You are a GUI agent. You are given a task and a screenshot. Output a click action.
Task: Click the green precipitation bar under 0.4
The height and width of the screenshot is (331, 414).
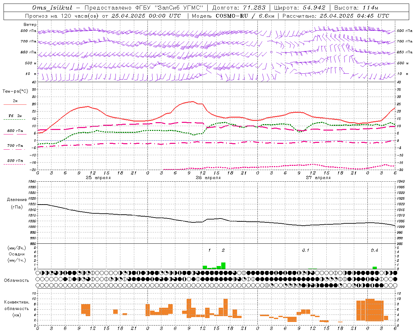click(x=375, y=268)
